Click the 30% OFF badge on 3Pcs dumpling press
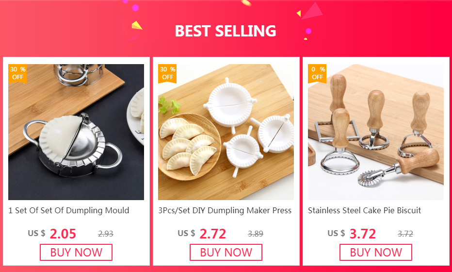This screenshot has height=272, width=452. coord(167,74)
